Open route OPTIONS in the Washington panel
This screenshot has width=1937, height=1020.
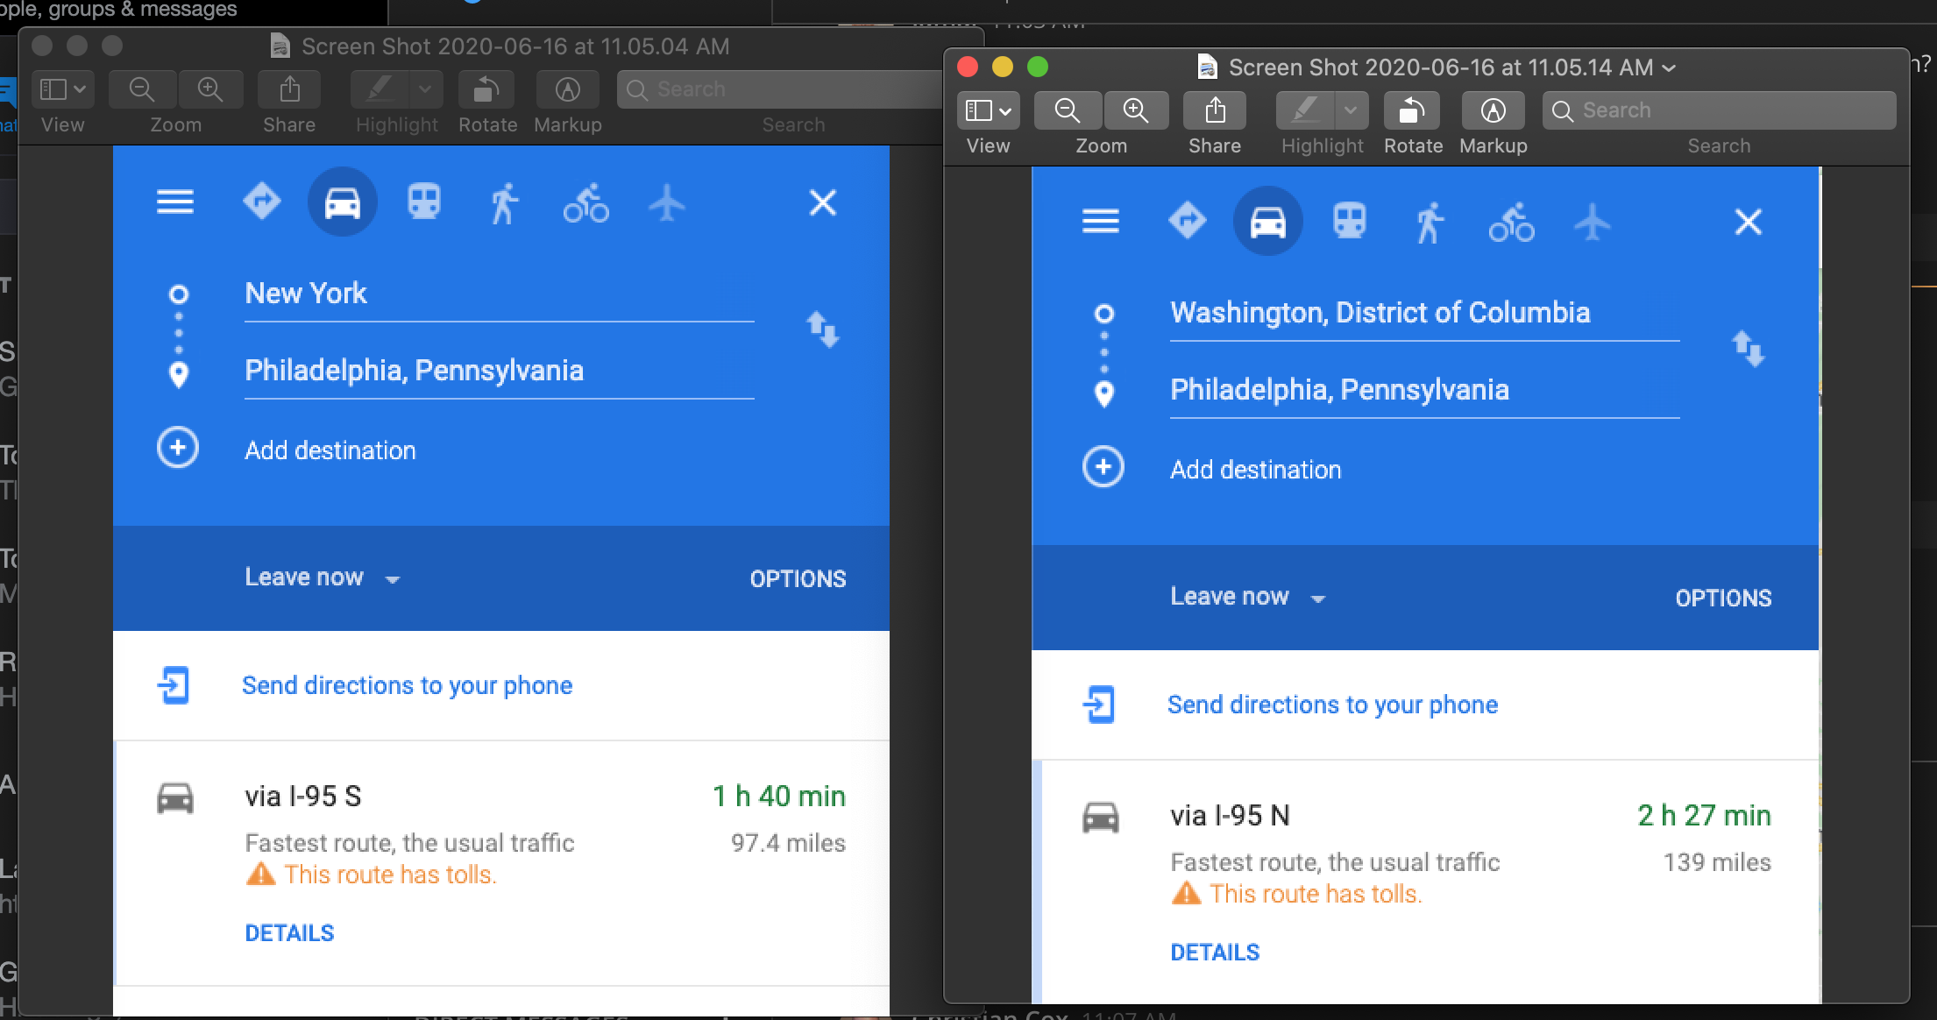click(x=1723, y=598)
